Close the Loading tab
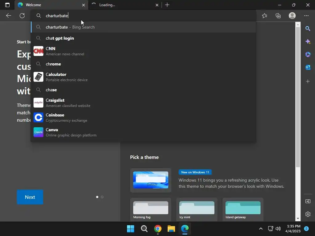 click(x=157, y=5)
